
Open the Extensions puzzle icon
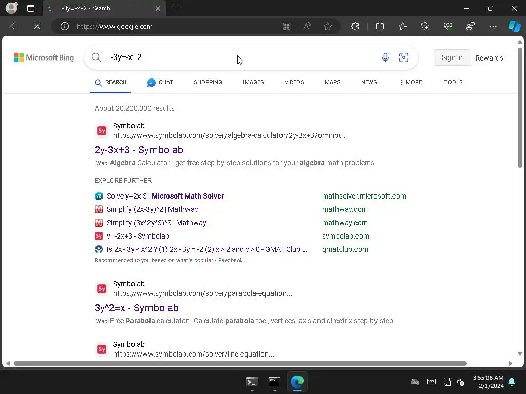pos(355,26)
